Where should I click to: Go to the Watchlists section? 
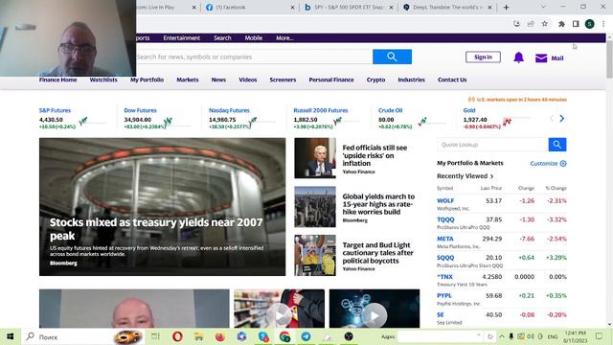click(x=103, y=80)
